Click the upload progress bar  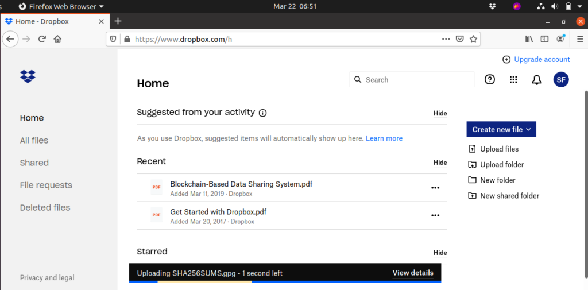pos(285,281)
